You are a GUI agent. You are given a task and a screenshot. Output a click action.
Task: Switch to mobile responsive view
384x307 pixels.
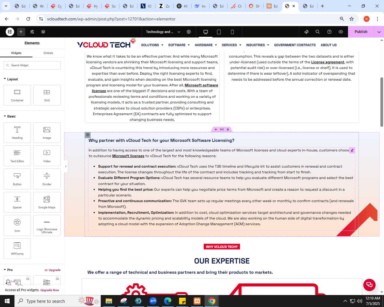[232, 32]
